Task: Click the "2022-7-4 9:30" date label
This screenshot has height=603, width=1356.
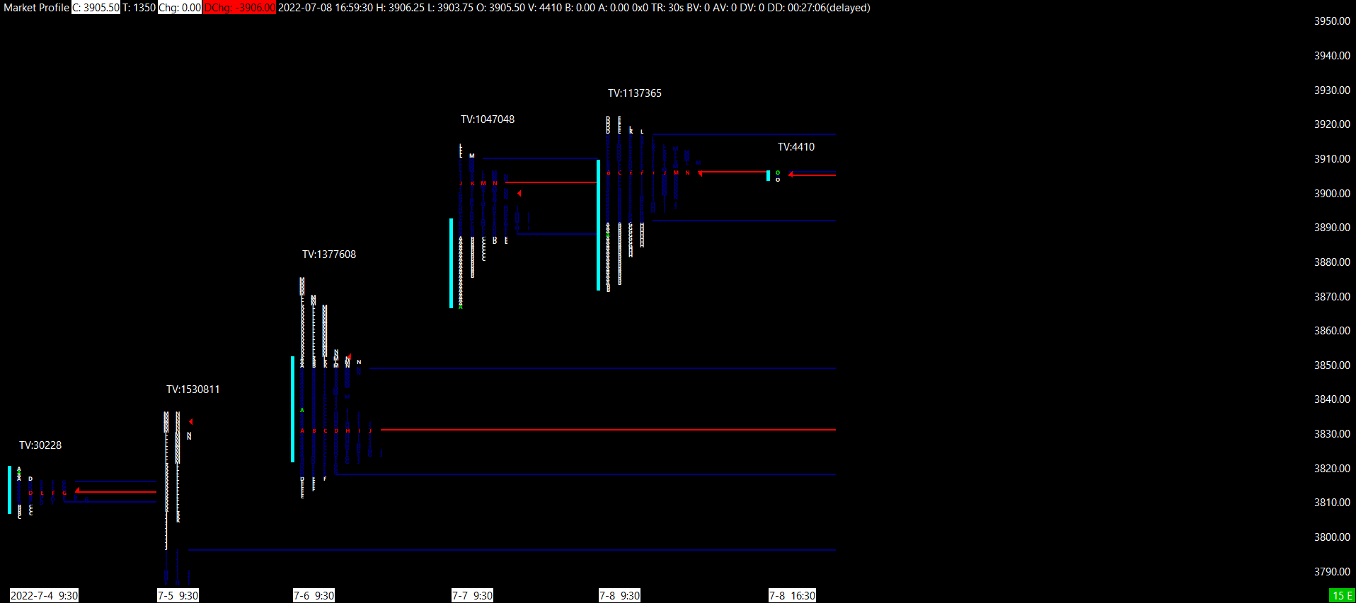Action: (44, 595)
